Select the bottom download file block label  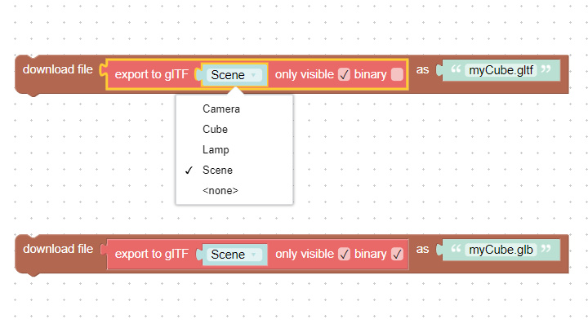(x=58, y=249)
